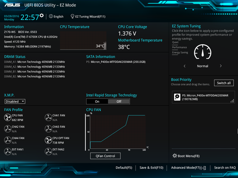238x178 pixels.
Task: Click the globe language icon
Action: pos(51,16)
